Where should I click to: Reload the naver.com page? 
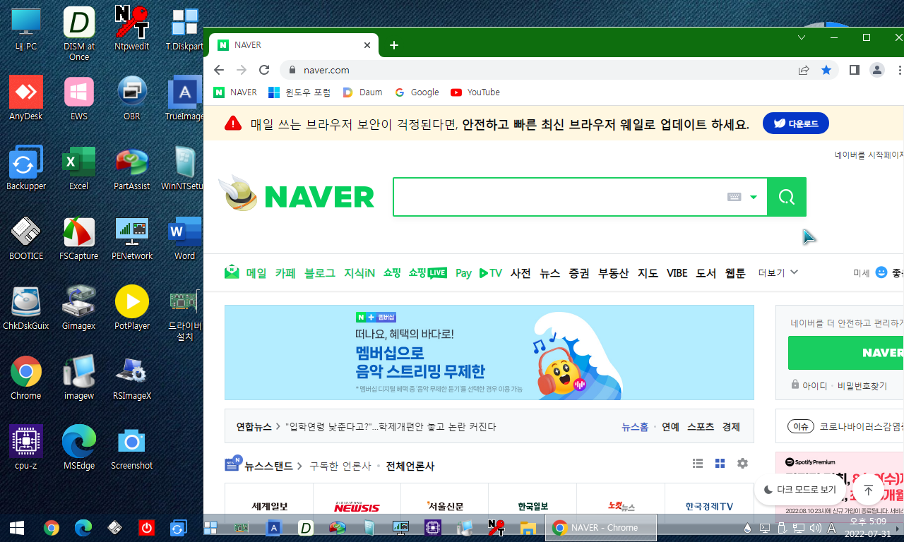264,70
